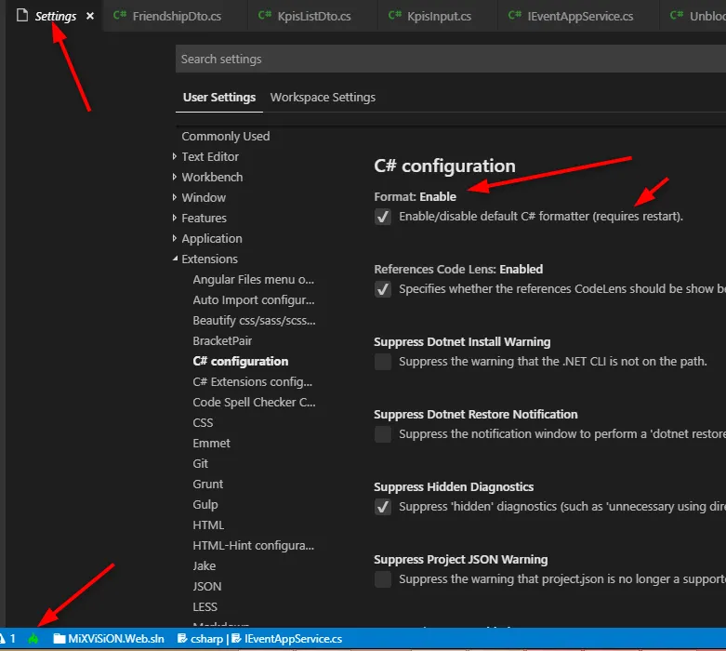Close the Settings tab

(90, 16)
